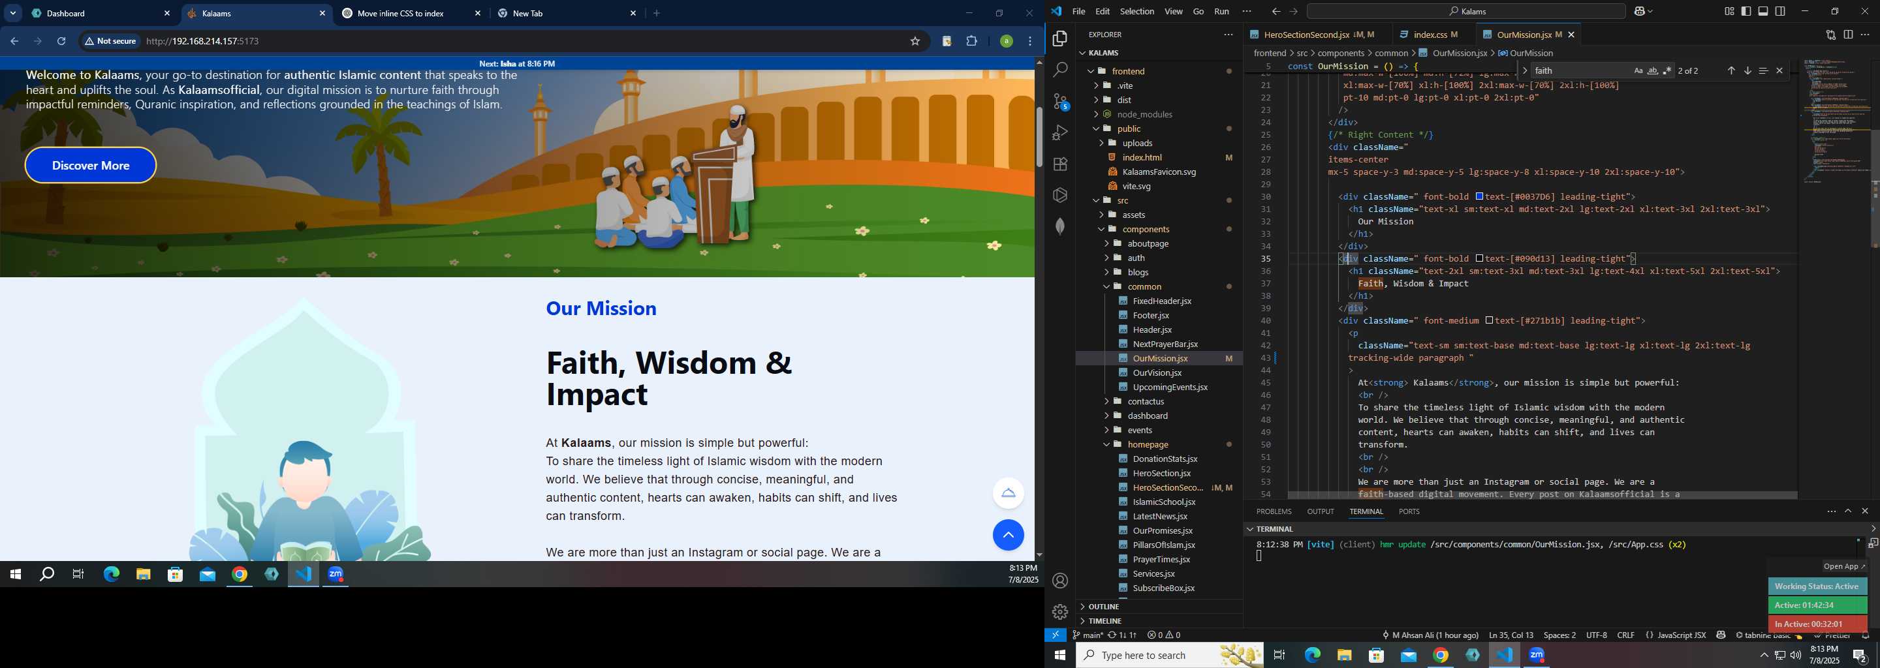Screen dimensions: 1880x668
Task: Go to next match in find widget
Action: 1747,70
